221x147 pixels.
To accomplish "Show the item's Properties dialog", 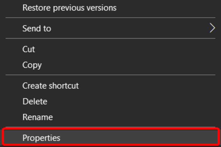I will (41, 138).
